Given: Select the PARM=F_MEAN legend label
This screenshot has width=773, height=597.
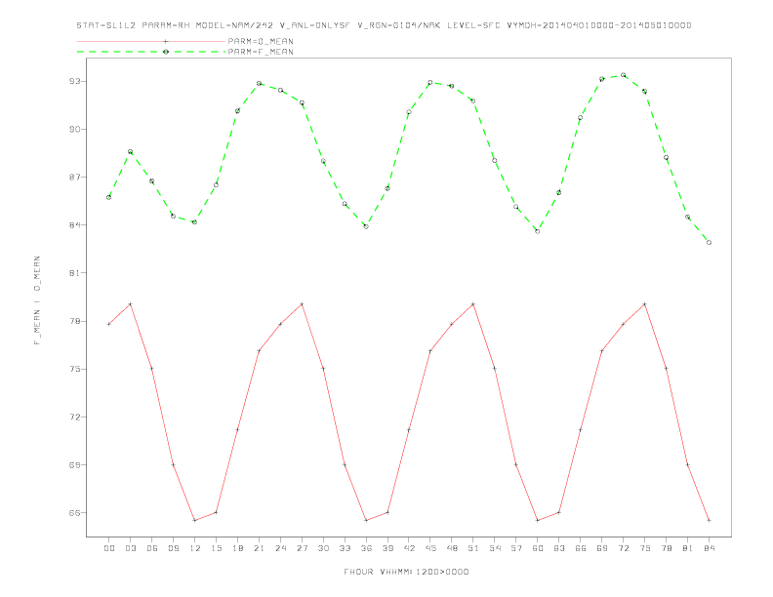Looking at the screenshot, I should click(x=261, y=52).
